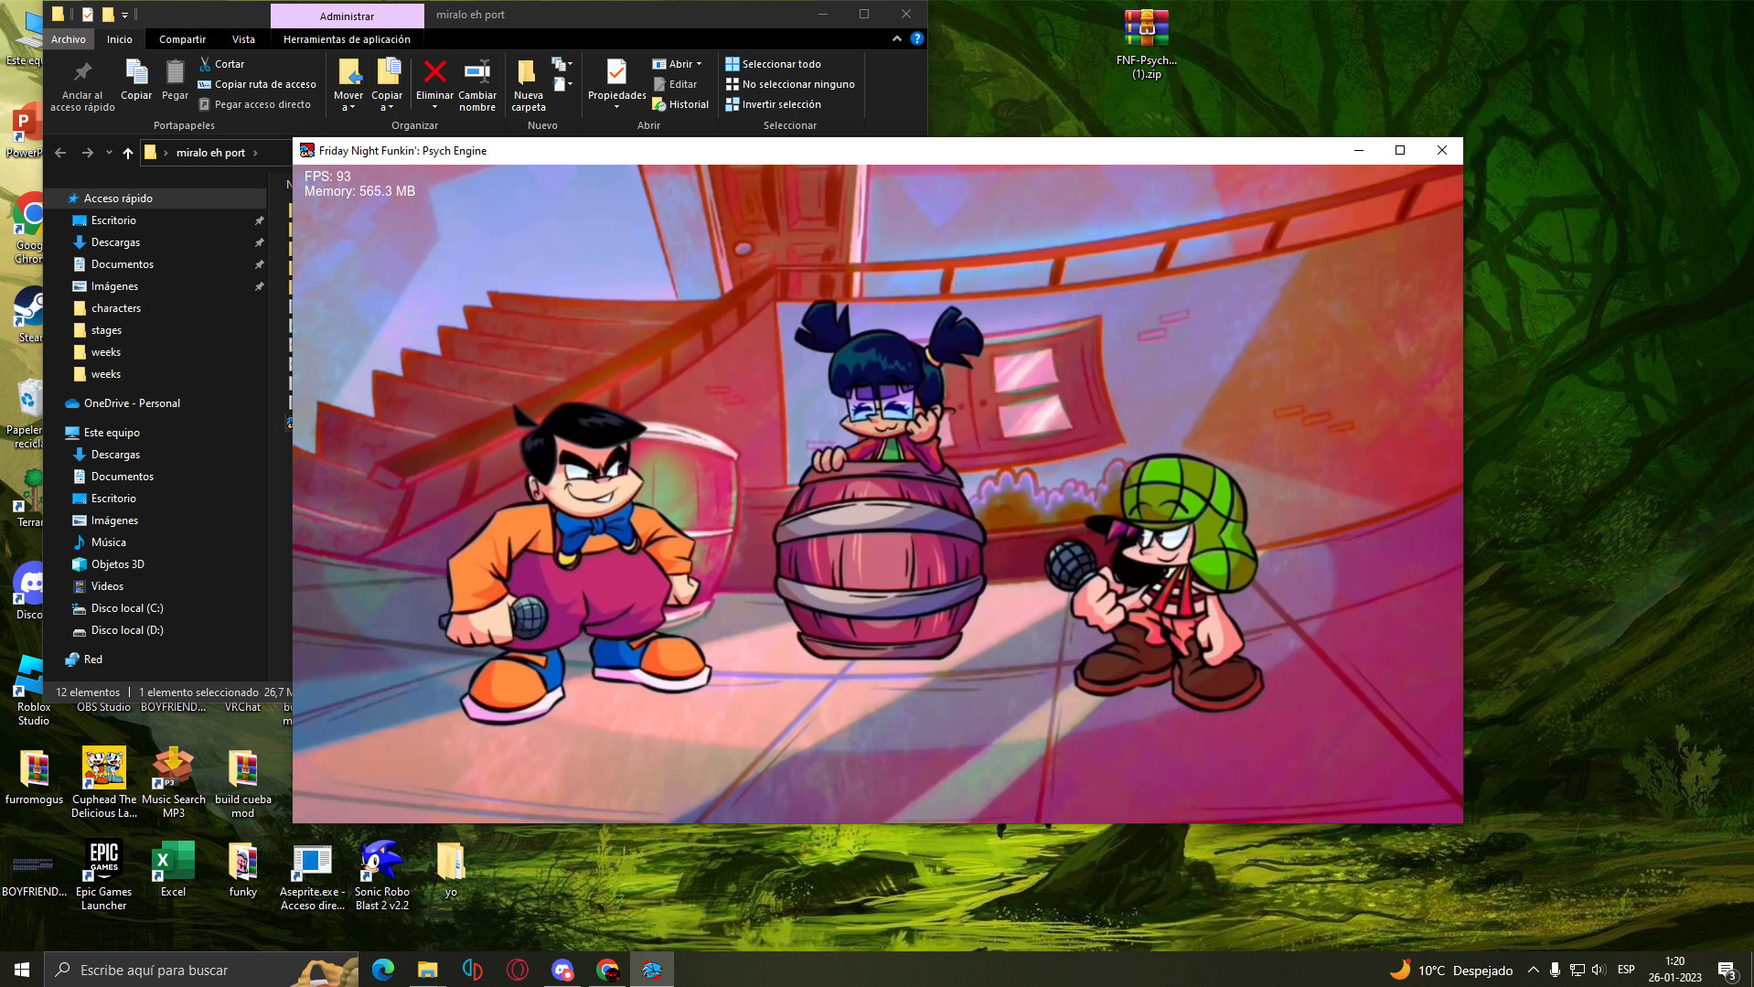1754x987 pixels.
Task: Open Objetos 3D in navigation pane
Action: 117,564
